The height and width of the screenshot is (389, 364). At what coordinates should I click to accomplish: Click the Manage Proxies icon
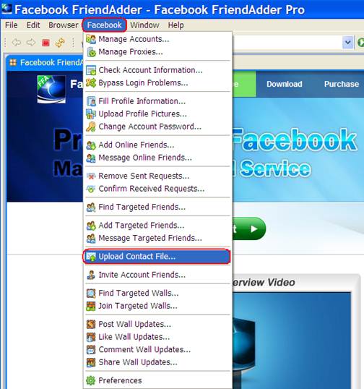coord(91,52)
